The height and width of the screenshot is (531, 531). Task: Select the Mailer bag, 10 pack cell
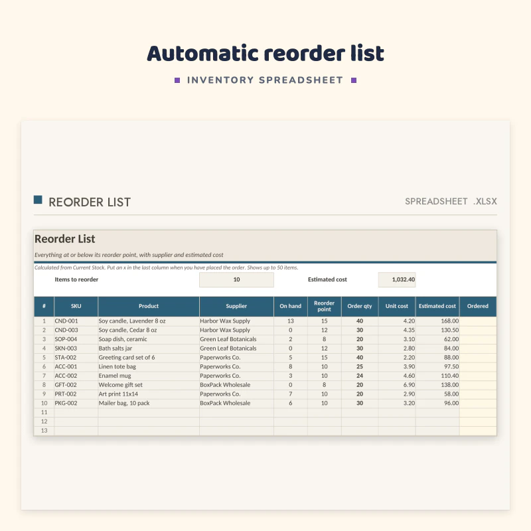click(149, 404)
